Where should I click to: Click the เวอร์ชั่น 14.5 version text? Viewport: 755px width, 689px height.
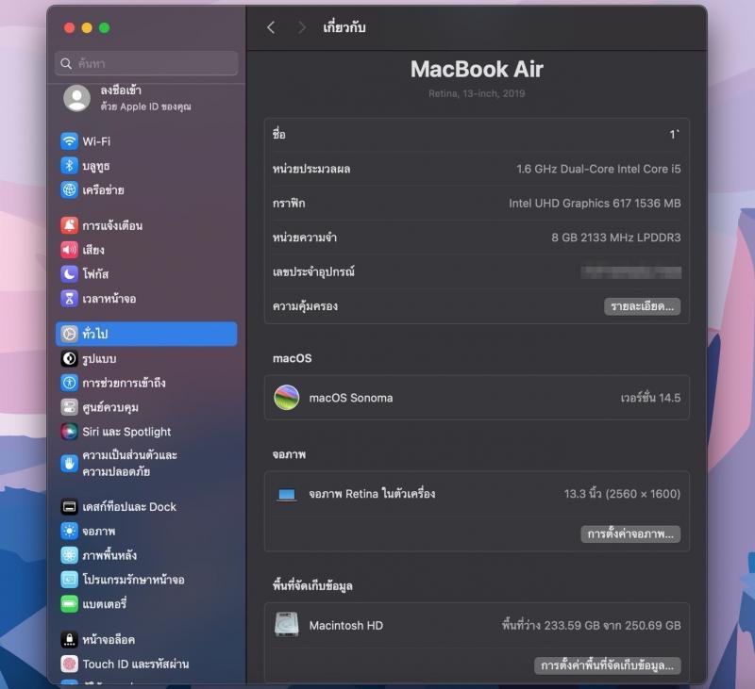(650, 398)
